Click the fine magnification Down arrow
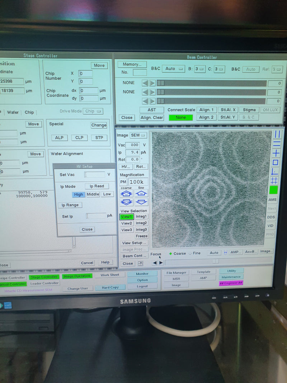Viewport: 287px width, 383px height. click(141, 201)
